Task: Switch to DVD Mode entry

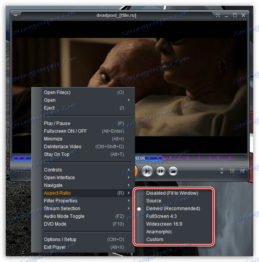Action: tap(87, 224)
